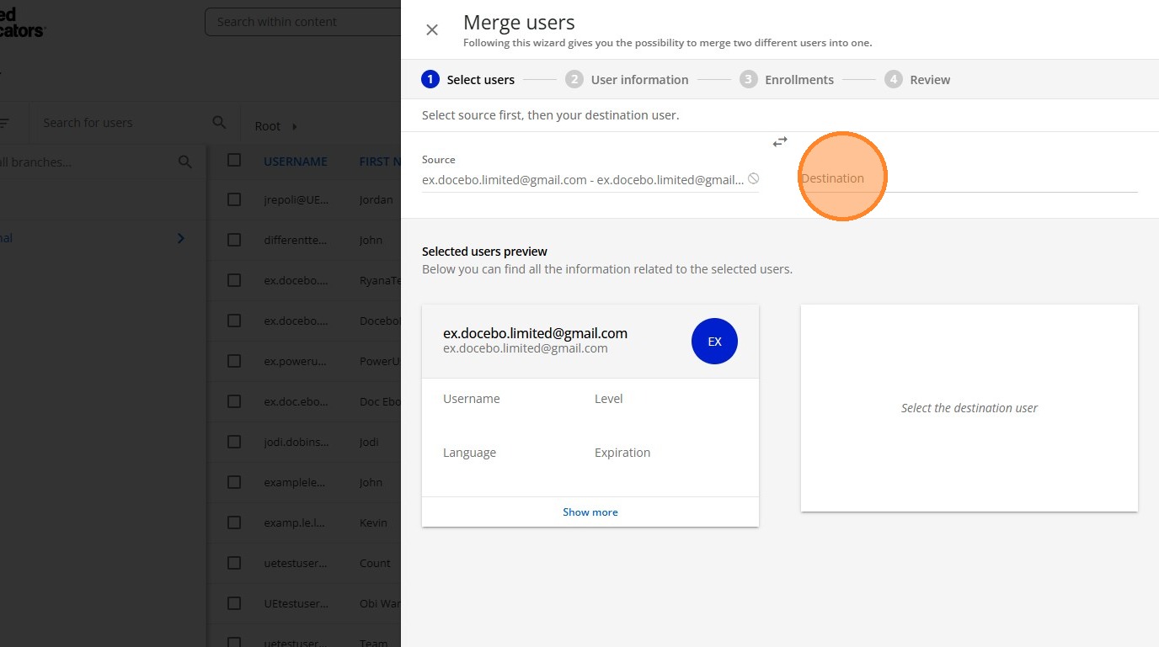Click Show more on user card

590,512
